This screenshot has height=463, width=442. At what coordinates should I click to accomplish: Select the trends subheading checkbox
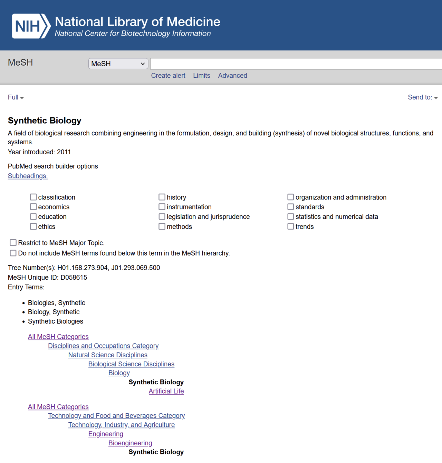[291, 226]
